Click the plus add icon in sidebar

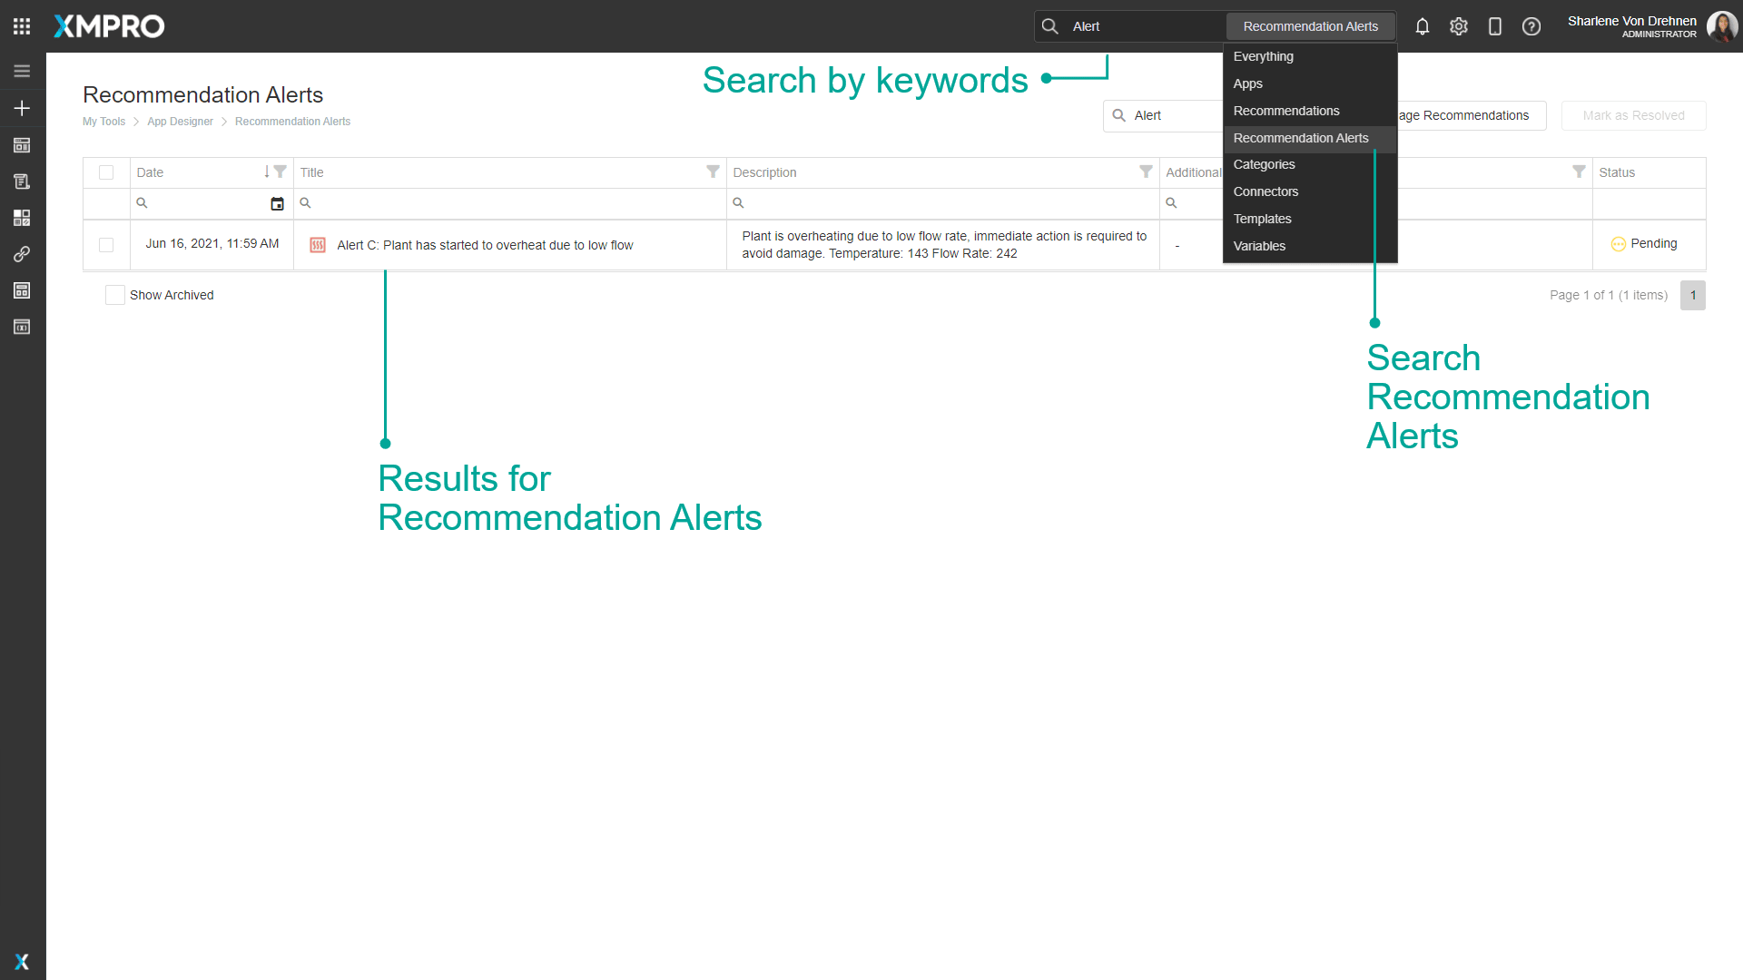pyautogui.click(x=22, y=108)
